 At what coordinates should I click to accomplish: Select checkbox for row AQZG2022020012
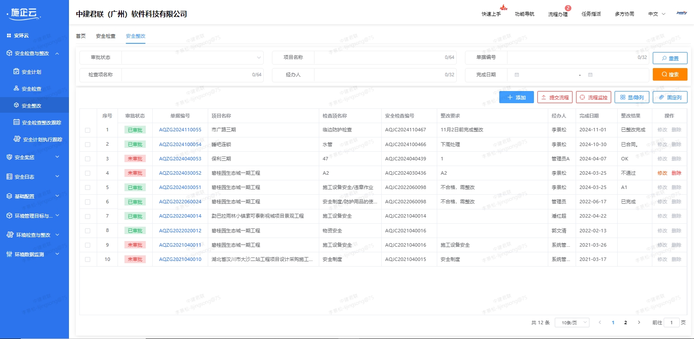[88, 231]
